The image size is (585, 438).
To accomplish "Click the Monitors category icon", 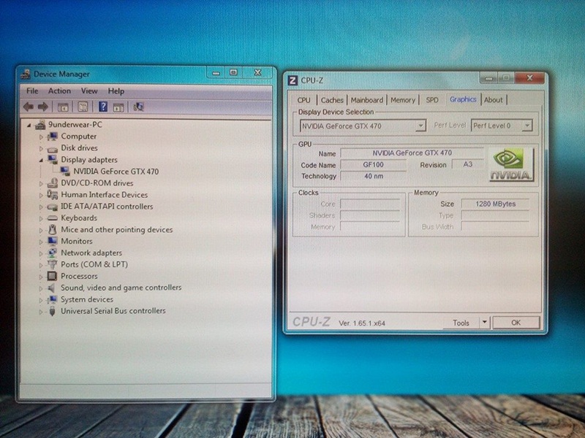I will tap(52, 241).
